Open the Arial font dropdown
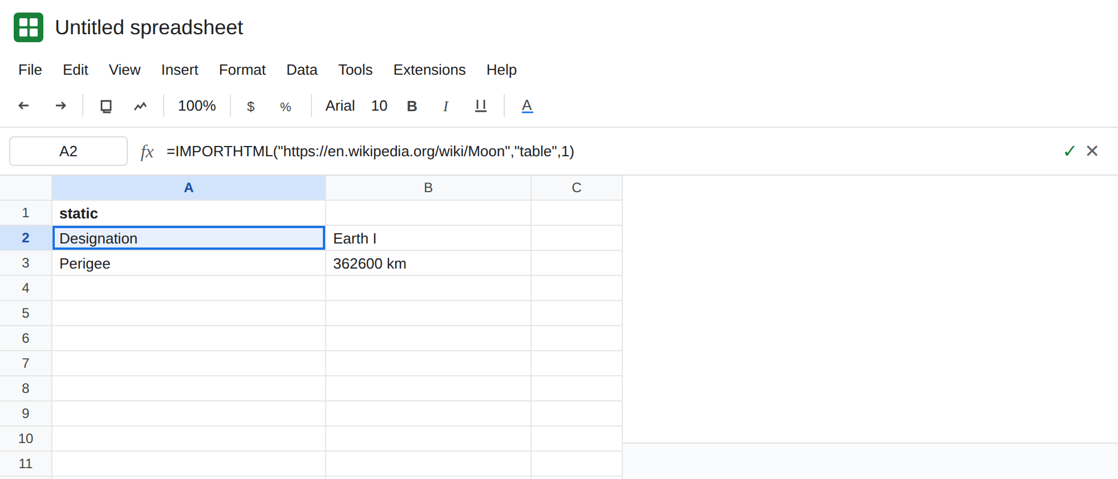 pyautogui.click(x=340, y=106)
